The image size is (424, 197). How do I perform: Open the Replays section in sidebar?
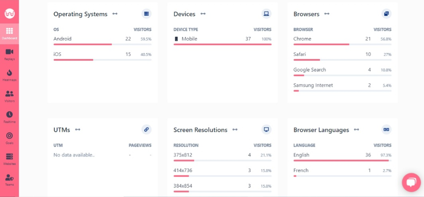click(x=10, y=54)
